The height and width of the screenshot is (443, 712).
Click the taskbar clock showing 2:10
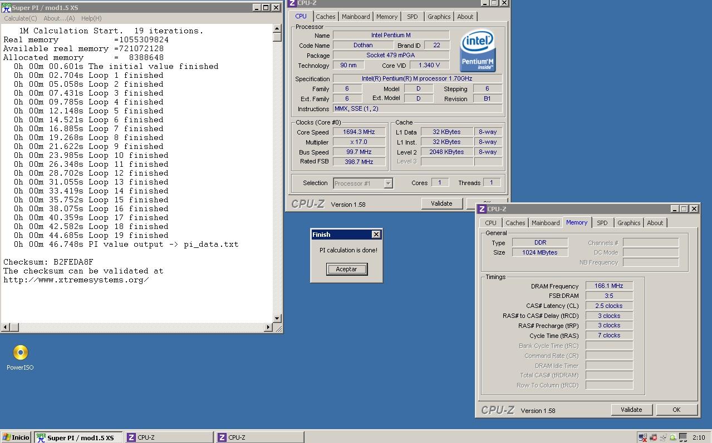point(699,437)
